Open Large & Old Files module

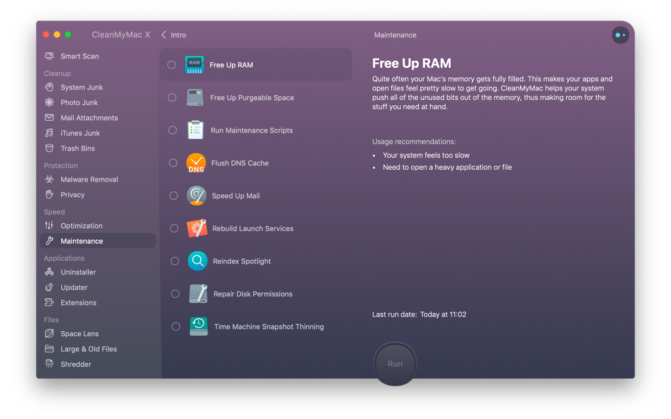pos(98,349)
